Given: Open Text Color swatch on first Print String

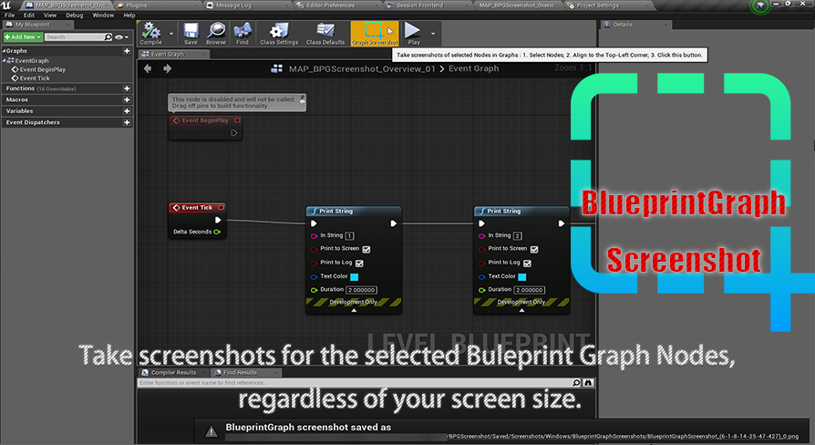Looking at the screenshot, I should click(x=355, y=277).
